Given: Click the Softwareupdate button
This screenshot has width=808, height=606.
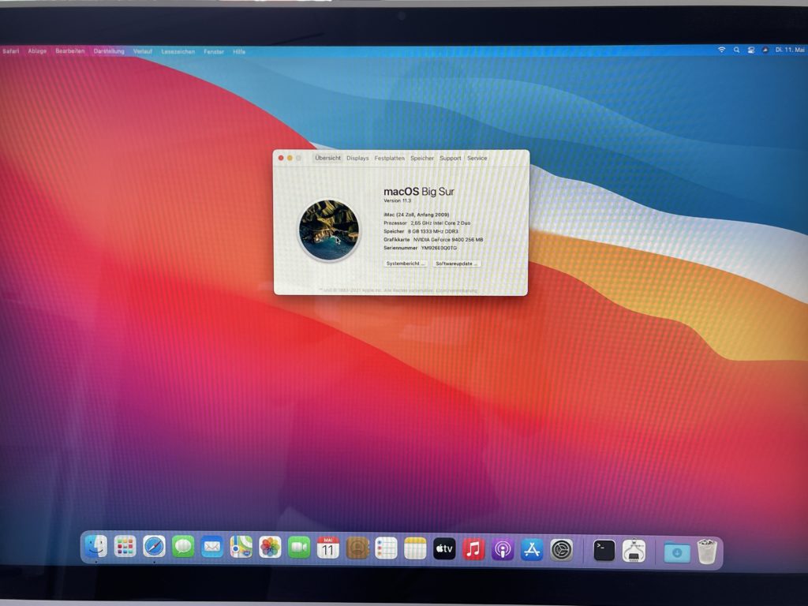Looking at the screenshot, I should click(x=456, y=264).
